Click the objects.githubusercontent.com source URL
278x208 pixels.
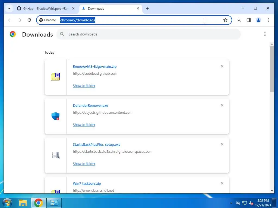(103, 112)
